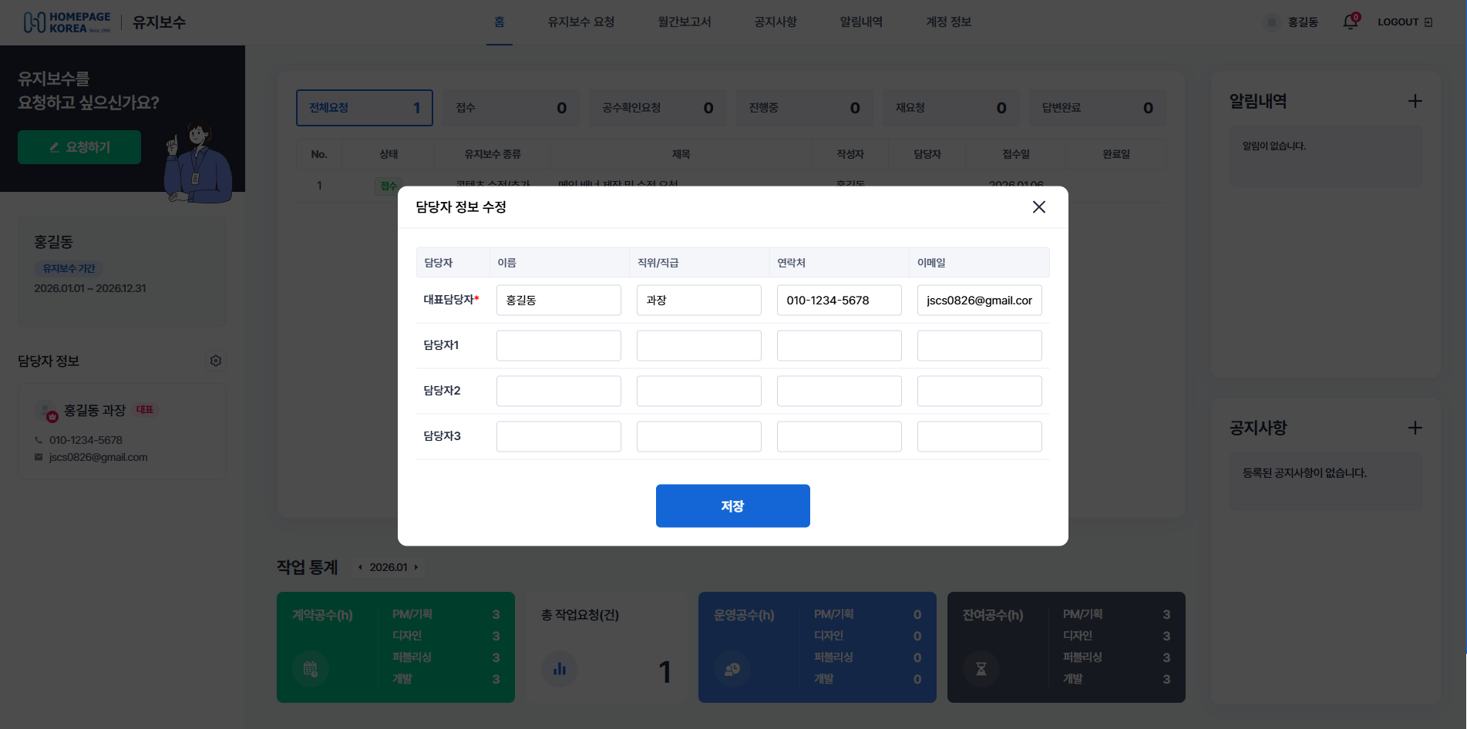Click the logout door icon
The height and width of the screenshot is (729, 1467).
click(1430, 22)
